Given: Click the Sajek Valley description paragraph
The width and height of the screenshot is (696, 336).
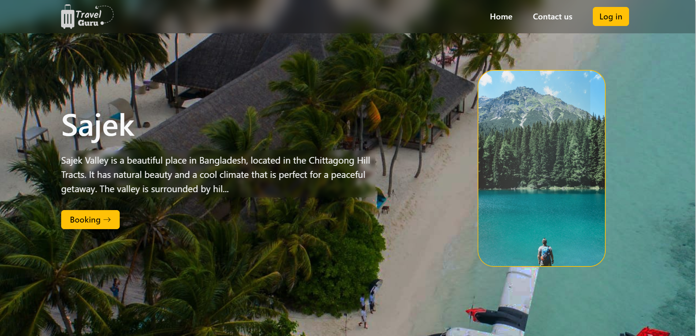Looking at the screenshot, I should pos(216,175).
